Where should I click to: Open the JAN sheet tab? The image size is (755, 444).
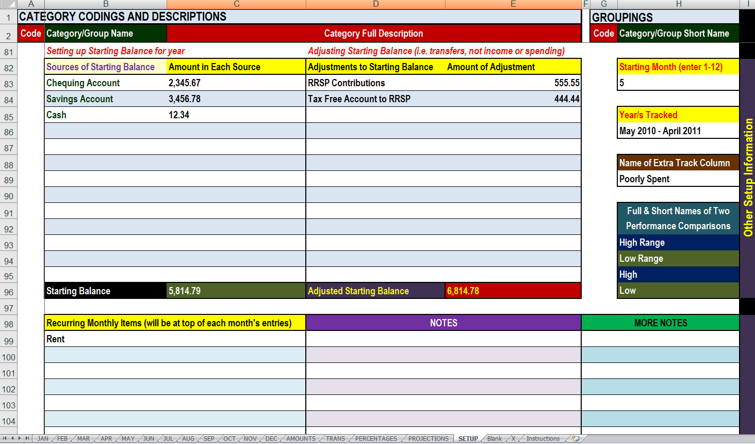[x=43, y=439]
